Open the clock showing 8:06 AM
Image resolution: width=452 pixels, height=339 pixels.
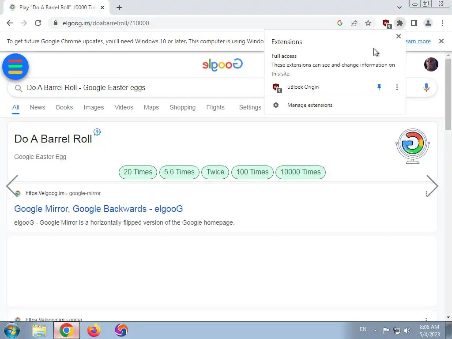(x=429, y=331)
